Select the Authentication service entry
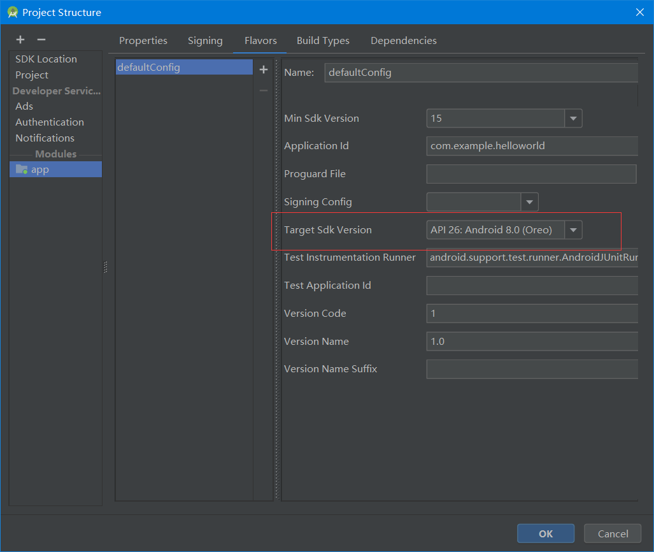Screen dimensions: 654x552 coord(50,122)
